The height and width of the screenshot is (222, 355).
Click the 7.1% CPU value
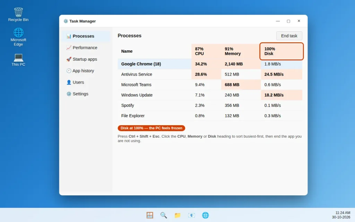pyautogui.click(x=200, y=95)
